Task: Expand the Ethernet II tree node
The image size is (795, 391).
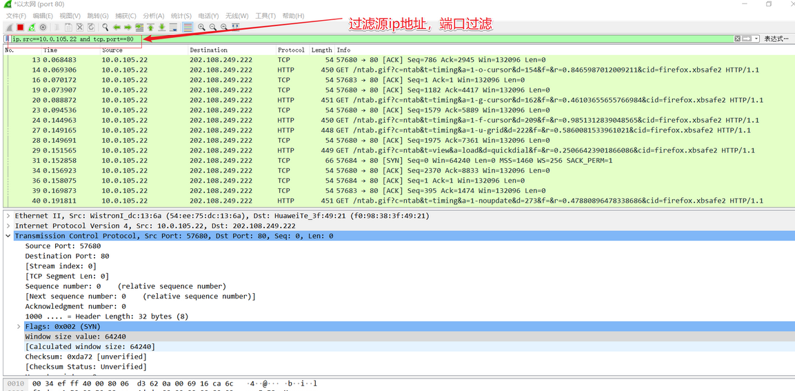Action: pyautogui.click(x=8, y=216)
